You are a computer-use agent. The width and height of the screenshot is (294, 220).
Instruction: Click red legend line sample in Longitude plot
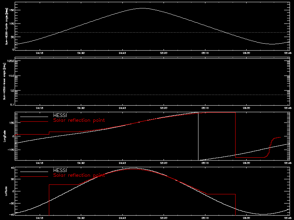[x=34, y=122]
